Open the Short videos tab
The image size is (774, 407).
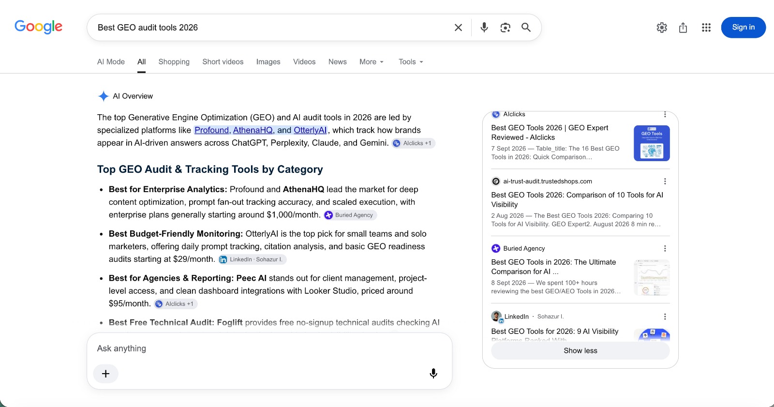click(223, 62)
